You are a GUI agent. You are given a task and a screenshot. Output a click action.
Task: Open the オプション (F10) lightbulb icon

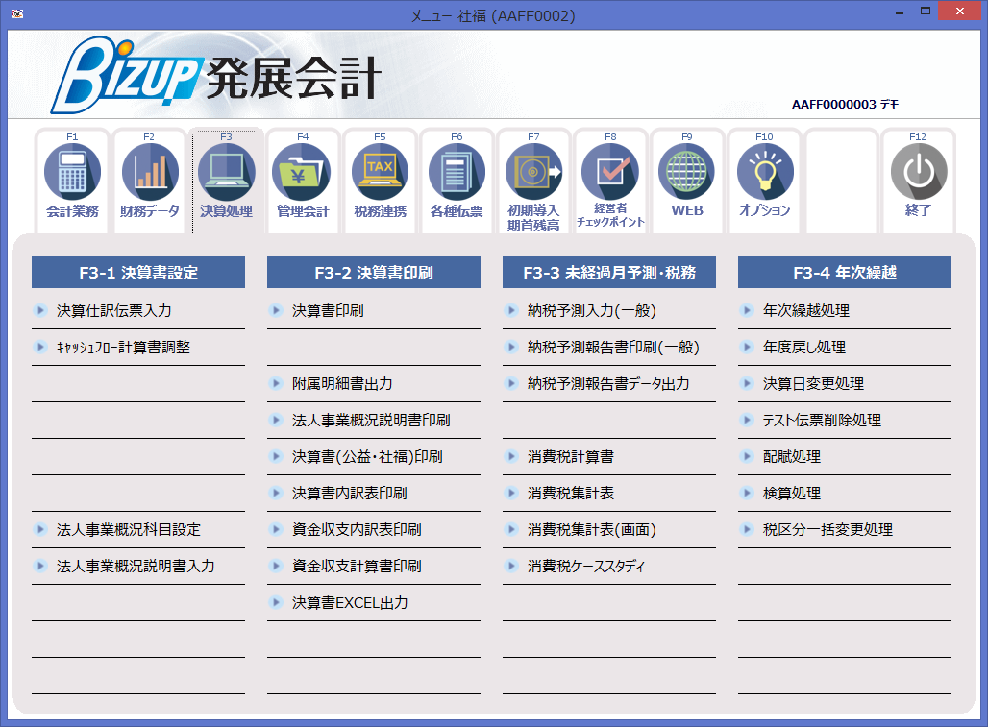coord(764,181)
